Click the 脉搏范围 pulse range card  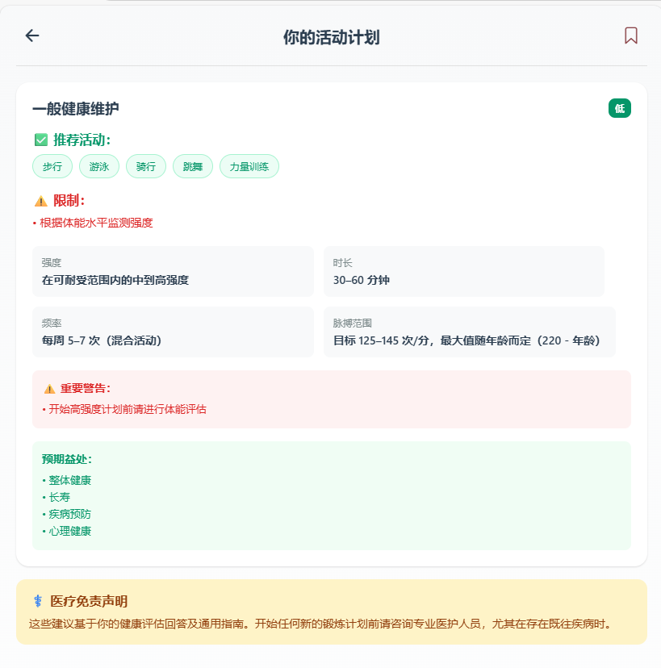[x=469, y=332]
